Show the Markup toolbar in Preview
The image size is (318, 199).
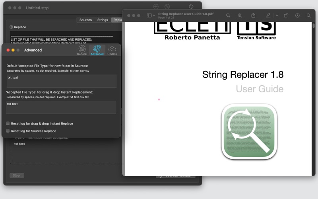pos(297,16)
